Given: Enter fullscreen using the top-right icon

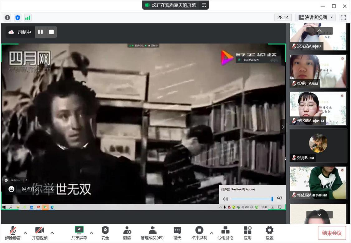Looking at the screenshot, I should click(x=343, y=17).
